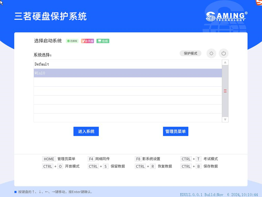Click the F4 网络同传 network sync shortcut

100,159
